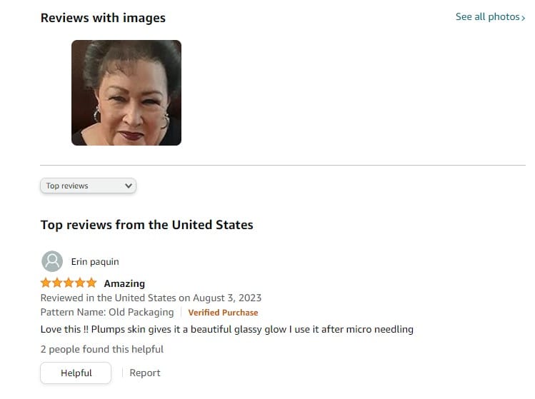Open the Amazing review title
535x399 pixels.
click(x=124, y=283)
